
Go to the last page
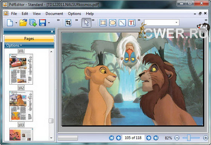tap(156, 138)
